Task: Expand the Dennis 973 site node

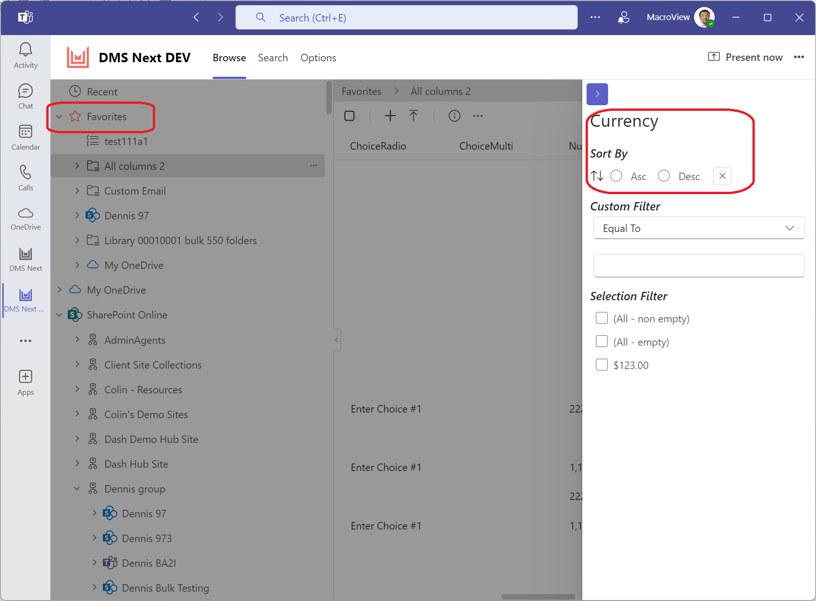Action: 94,538
